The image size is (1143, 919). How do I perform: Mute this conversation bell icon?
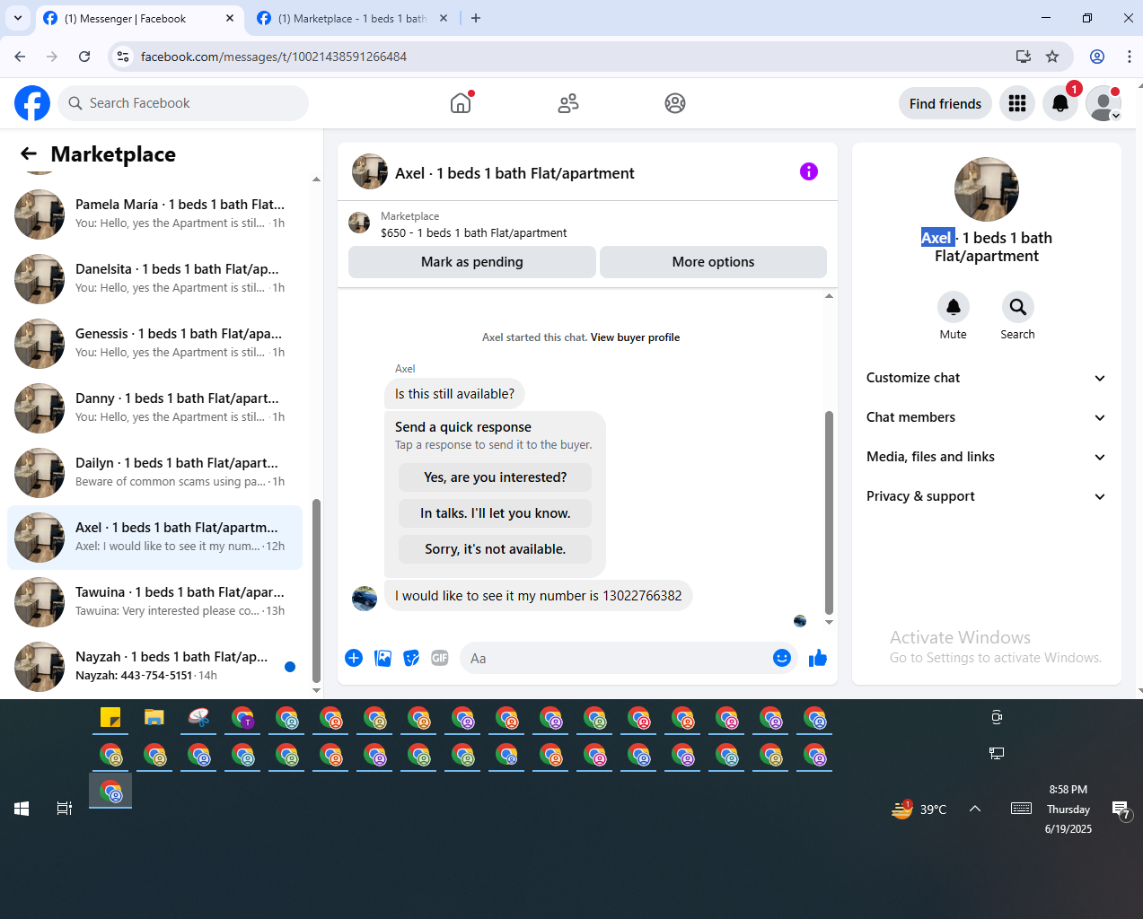pyautogui.click(x=954, y=307)
